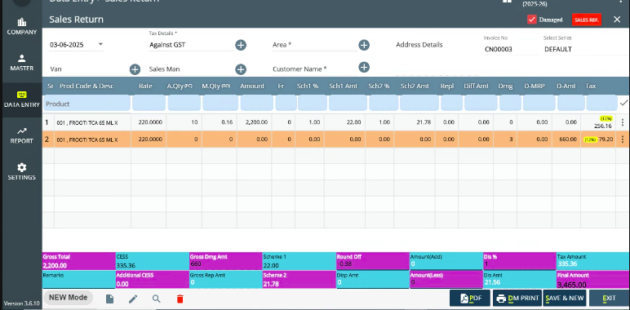630x310 pixels.
Task: Click the red SALES REF. button
Action: click(x=587, y=20)
